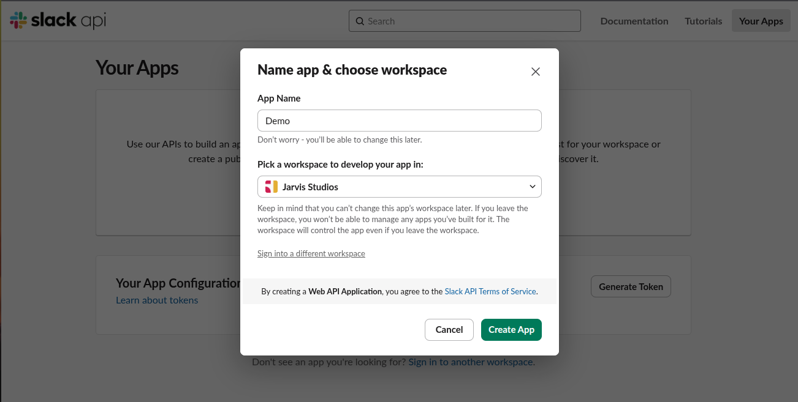798x402 pixels.
Task: Click the search magnifier icon
Action: [360, 21]
